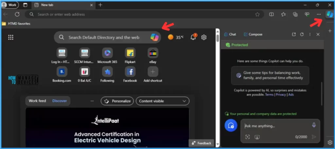Click the page scrollbar thumb

(x=218, y=38)
